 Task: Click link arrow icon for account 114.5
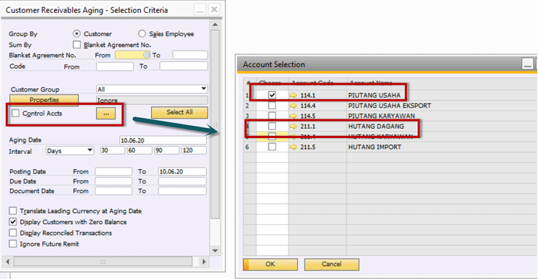click(x=293, y=116)
